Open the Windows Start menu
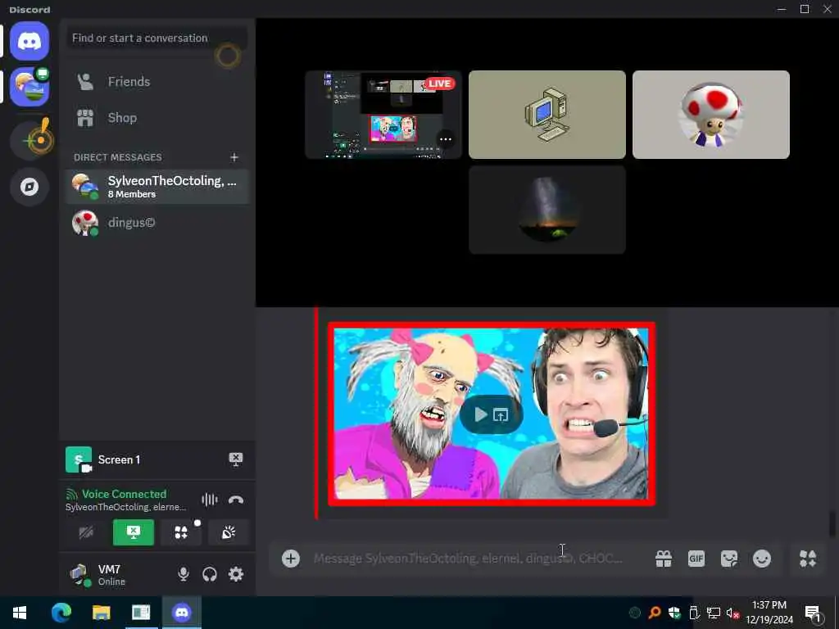The width and height of the screenshot is (839, 629). point(20,613)
